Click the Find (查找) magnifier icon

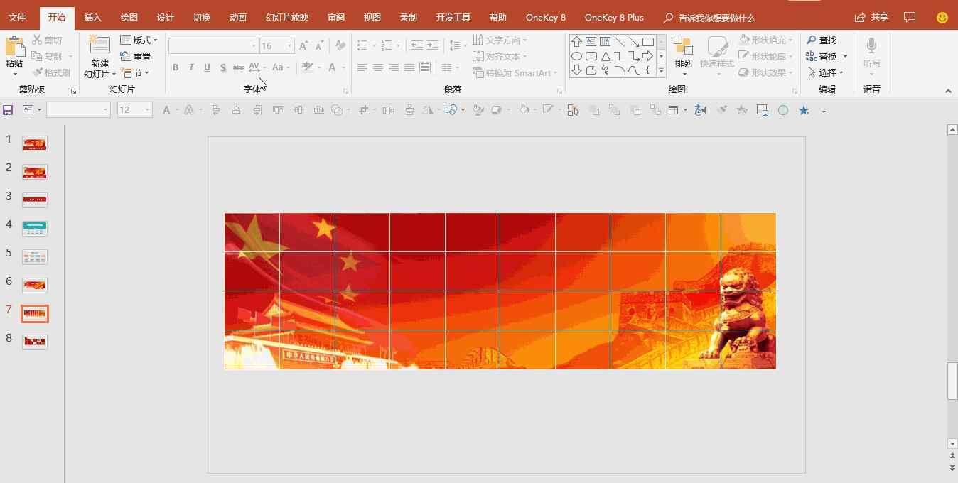812,40
